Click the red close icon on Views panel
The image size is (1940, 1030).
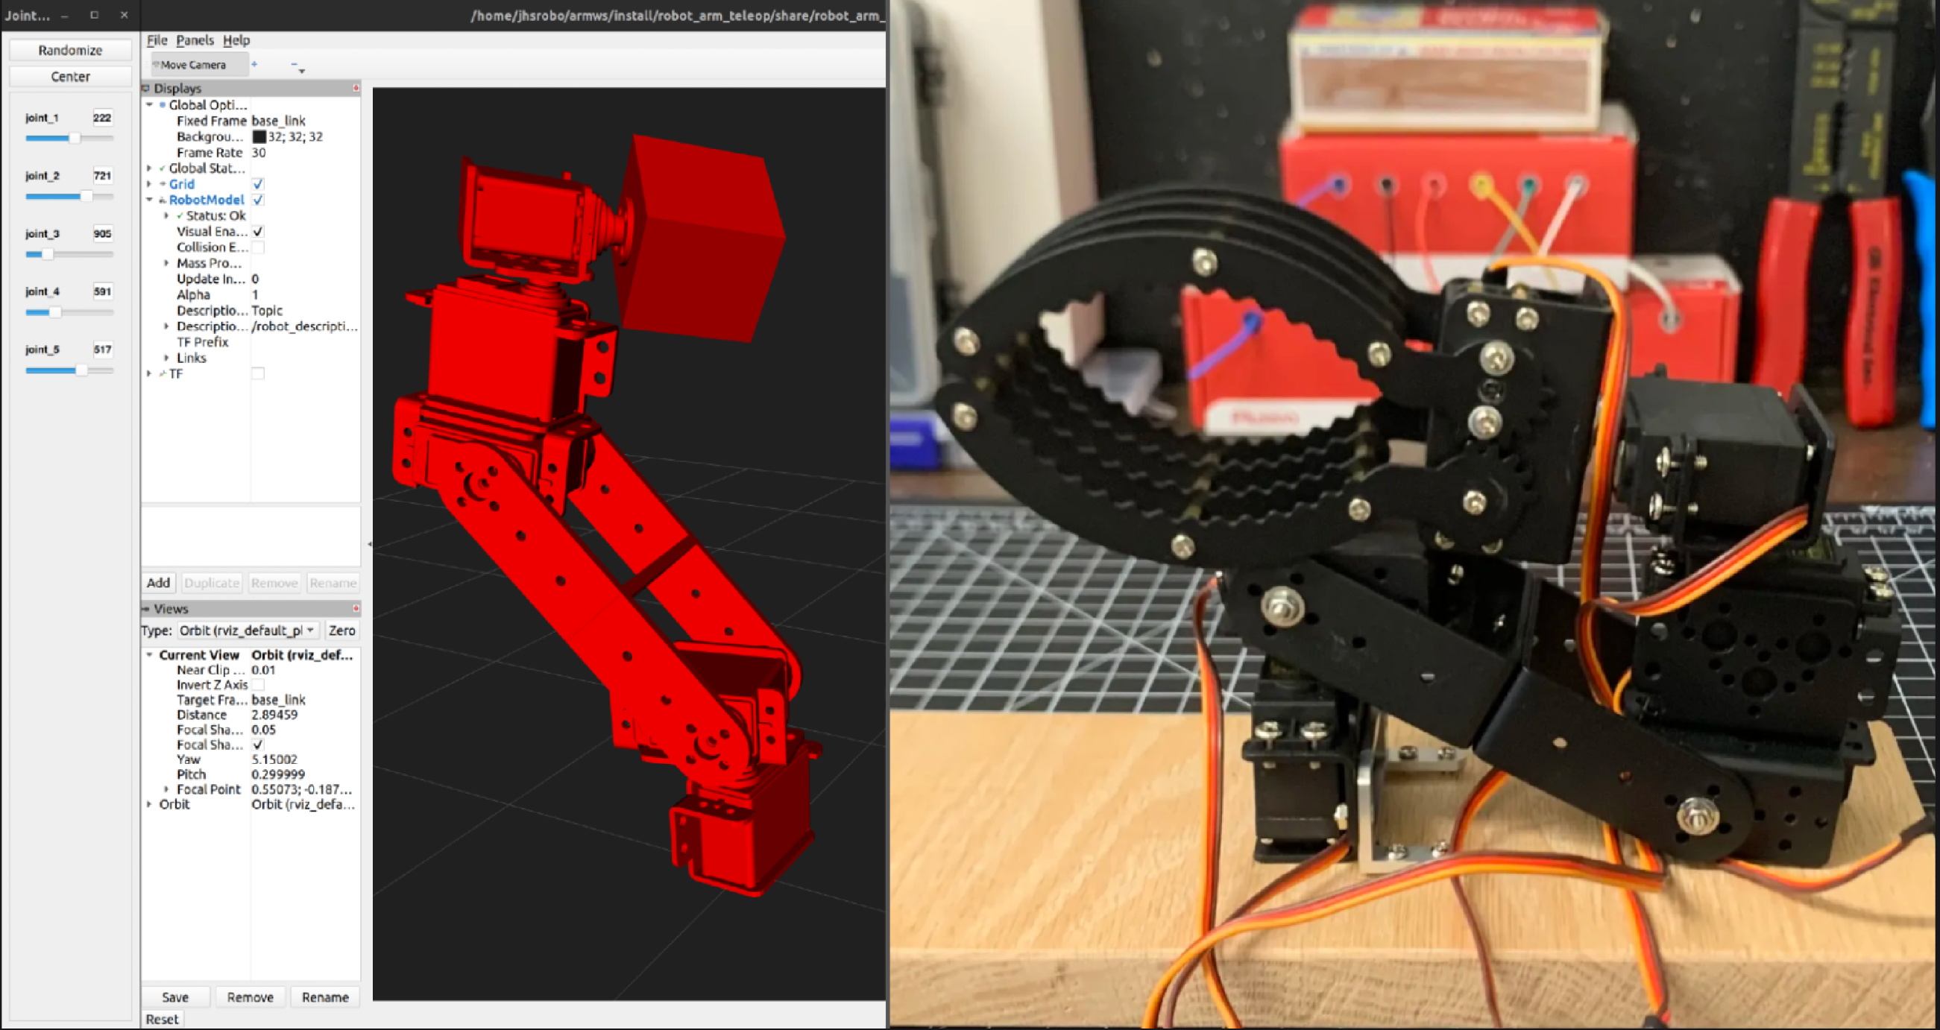356,608
